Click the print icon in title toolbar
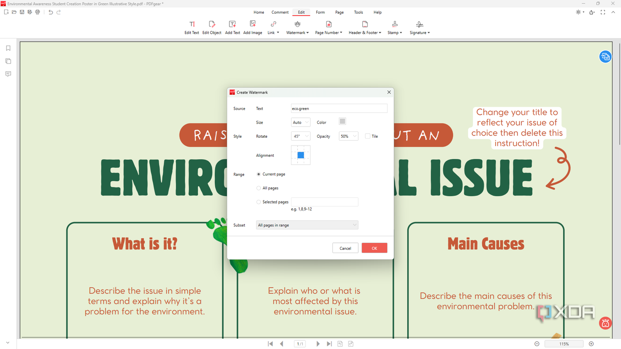This screenshot has width=621, height=349. click(38, 12)
